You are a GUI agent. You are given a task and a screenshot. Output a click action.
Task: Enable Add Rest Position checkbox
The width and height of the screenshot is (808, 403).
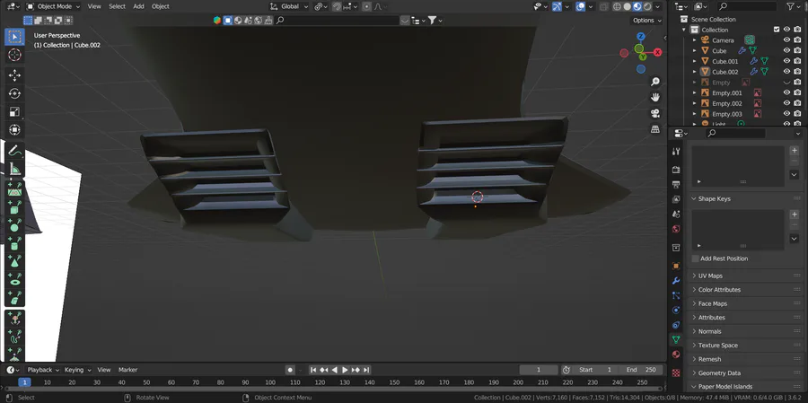pyautogui.click(x=695, y=258)
